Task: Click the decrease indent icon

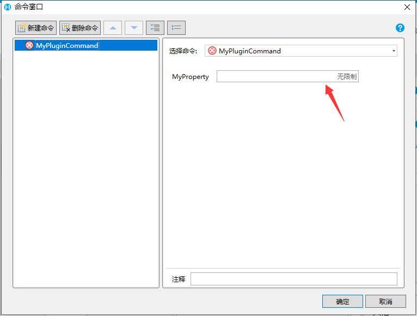Action: coord(176,28)
